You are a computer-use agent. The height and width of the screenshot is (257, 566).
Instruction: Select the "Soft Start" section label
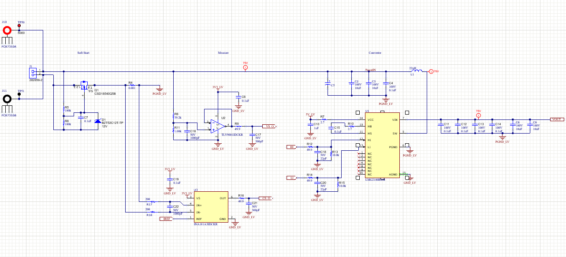click(83, 53)
